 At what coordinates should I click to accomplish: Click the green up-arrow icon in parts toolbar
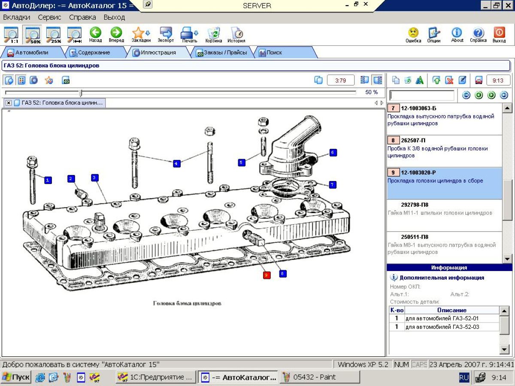[436, 80]
